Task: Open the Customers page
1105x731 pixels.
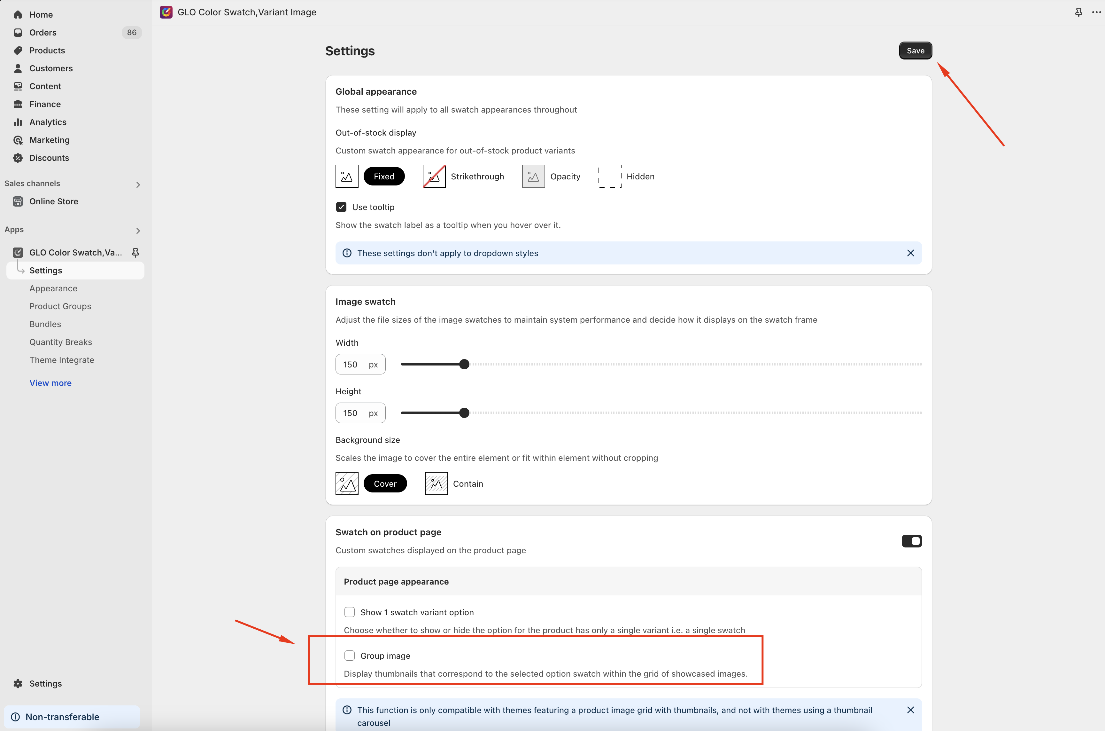Action: [51, 68]
